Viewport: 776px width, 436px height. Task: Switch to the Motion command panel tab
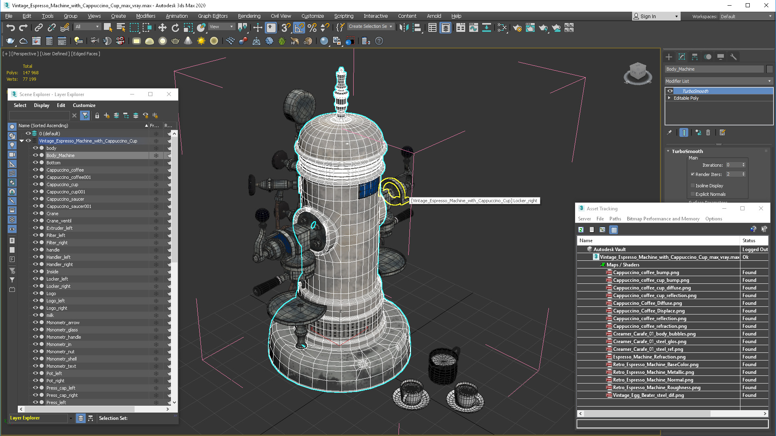click(x=708, y=57)
